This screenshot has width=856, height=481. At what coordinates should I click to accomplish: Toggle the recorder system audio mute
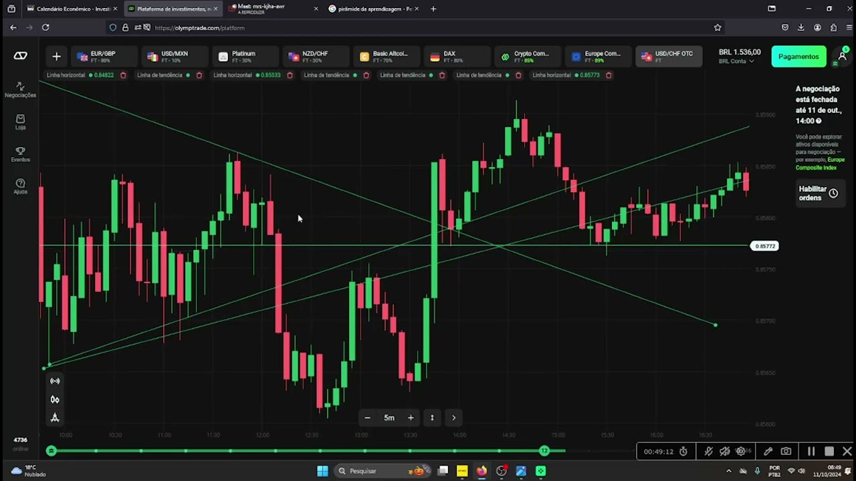724,452
